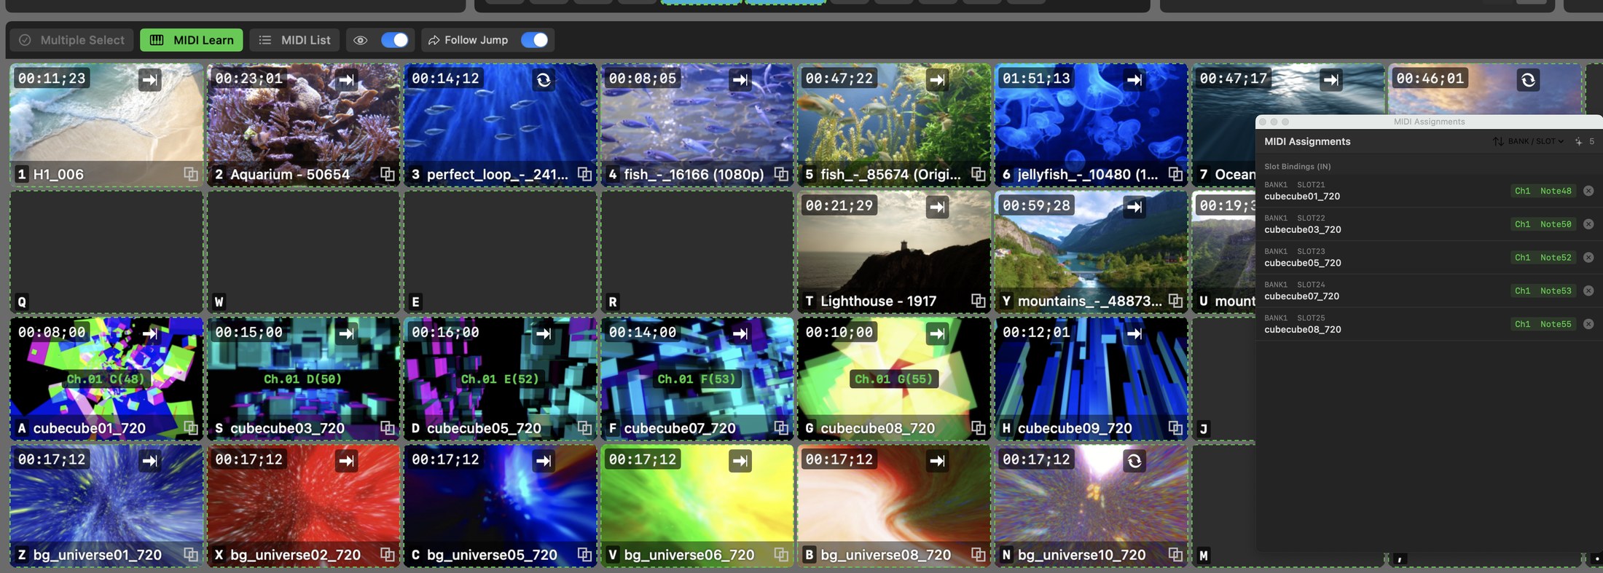Toggle the Follow Jump switch
The width and height of the screenshot is (1603, 573).
coord(535,40)
